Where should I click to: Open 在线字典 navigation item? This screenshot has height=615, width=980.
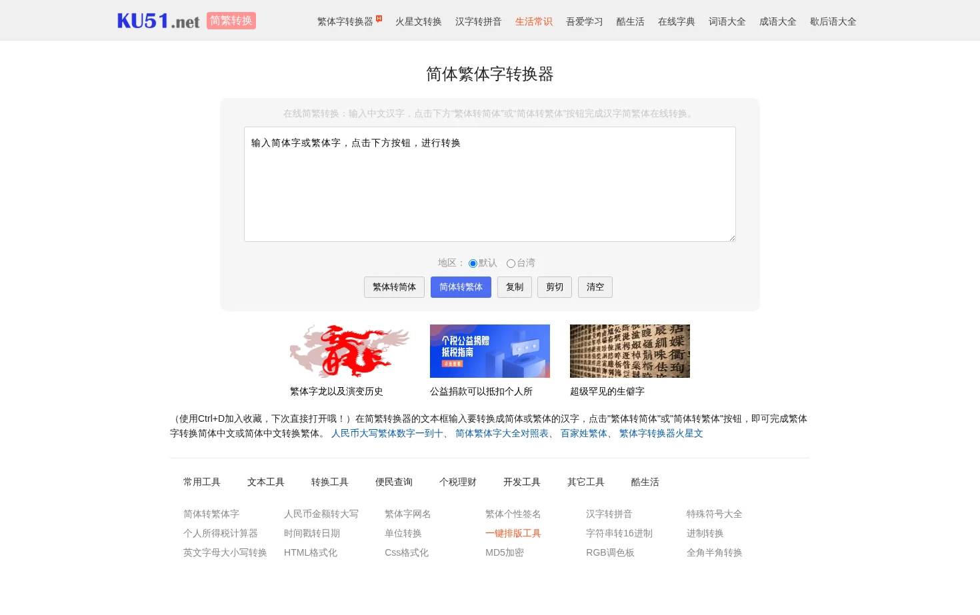coord(677,21)
